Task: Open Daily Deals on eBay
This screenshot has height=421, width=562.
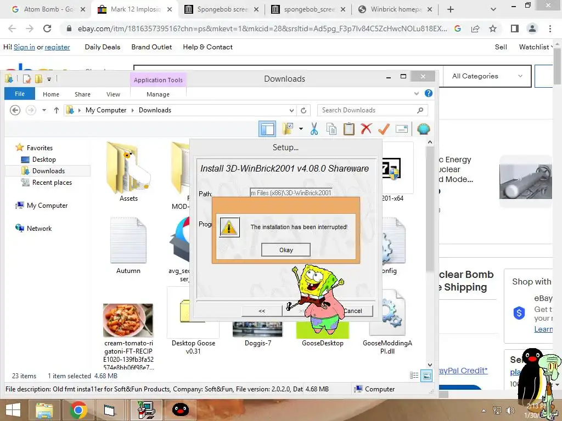Action: pos(103,47)
